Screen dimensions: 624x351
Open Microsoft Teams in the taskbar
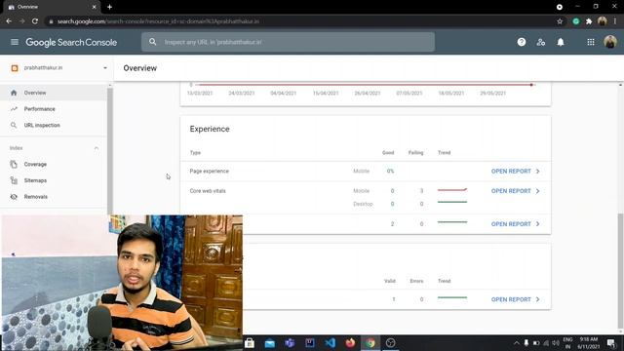coord(290,343)
